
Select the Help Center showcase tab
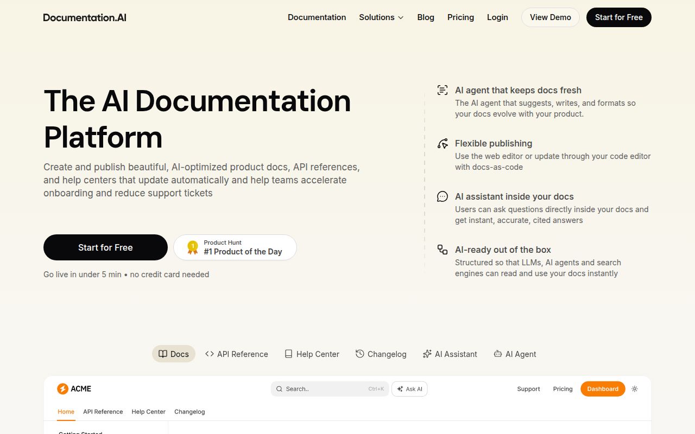click(312, 354)
